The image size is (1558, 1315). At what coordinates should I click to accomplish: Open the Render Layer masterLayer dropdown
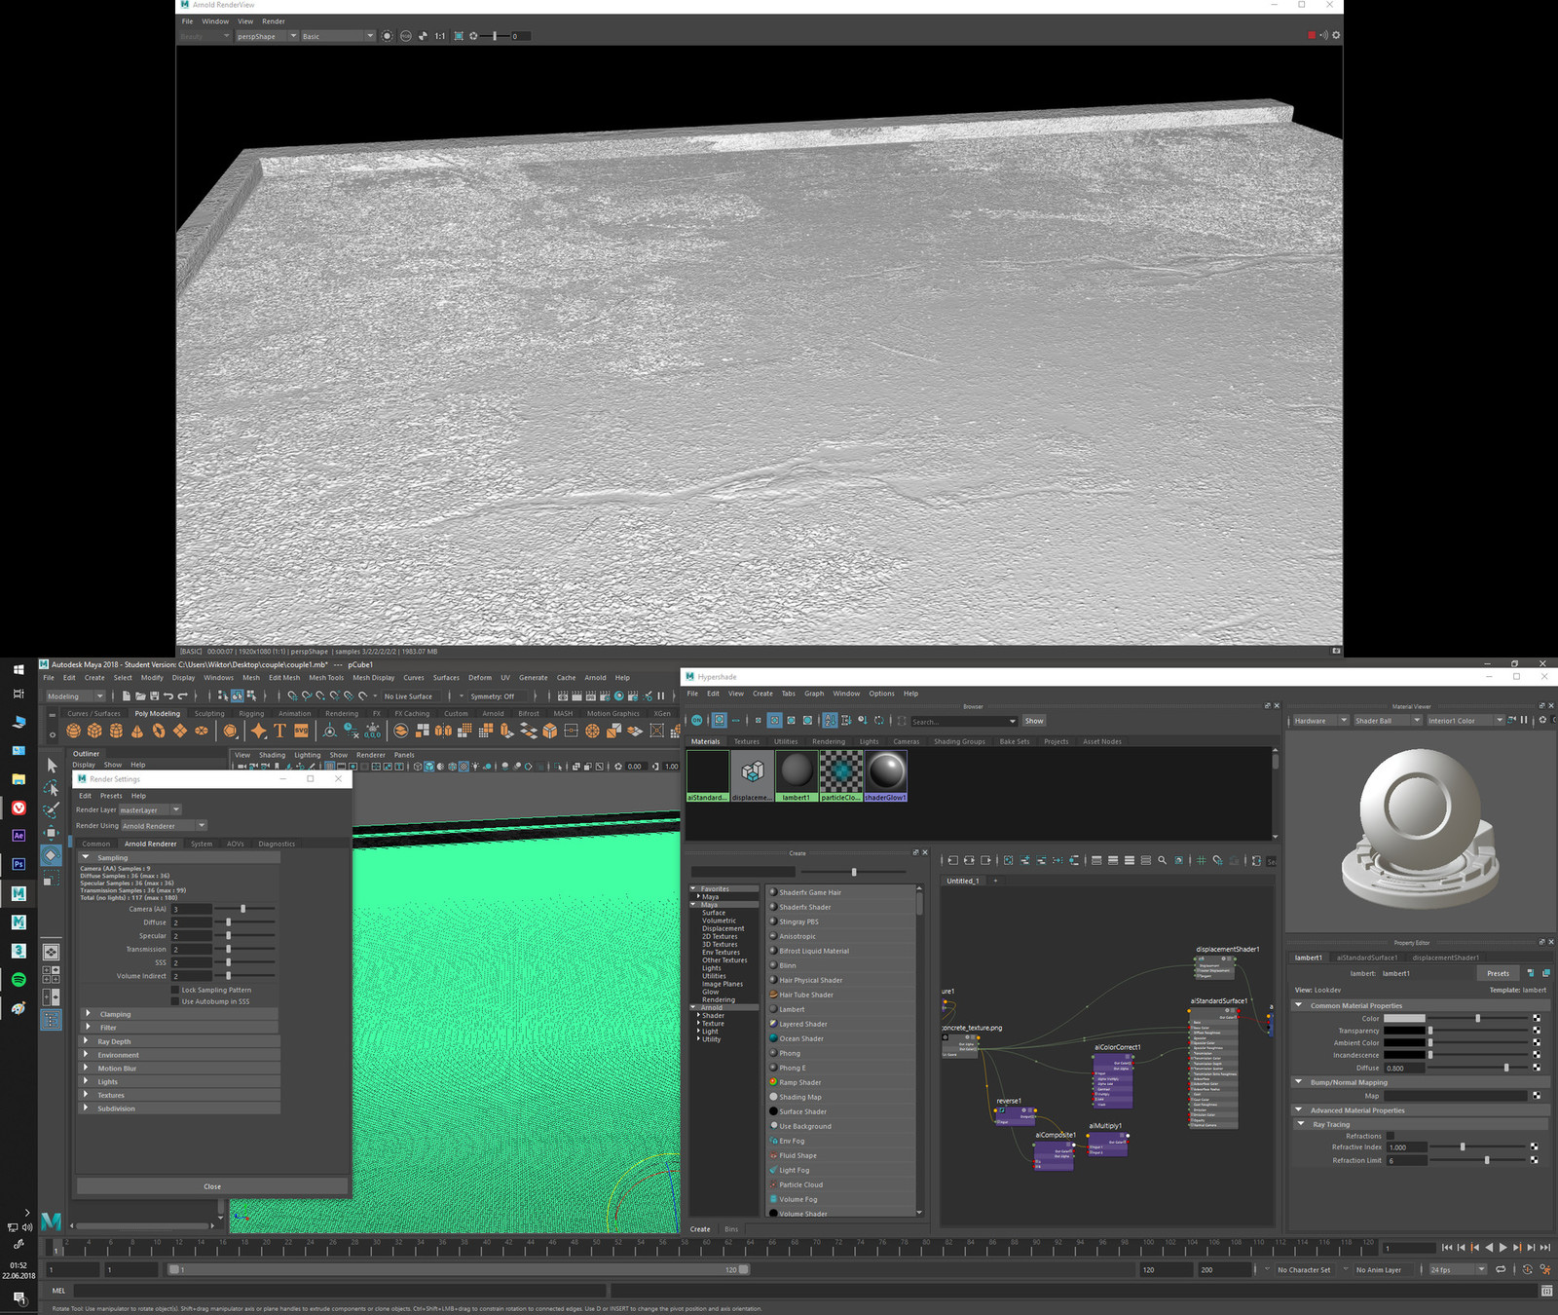150,809
